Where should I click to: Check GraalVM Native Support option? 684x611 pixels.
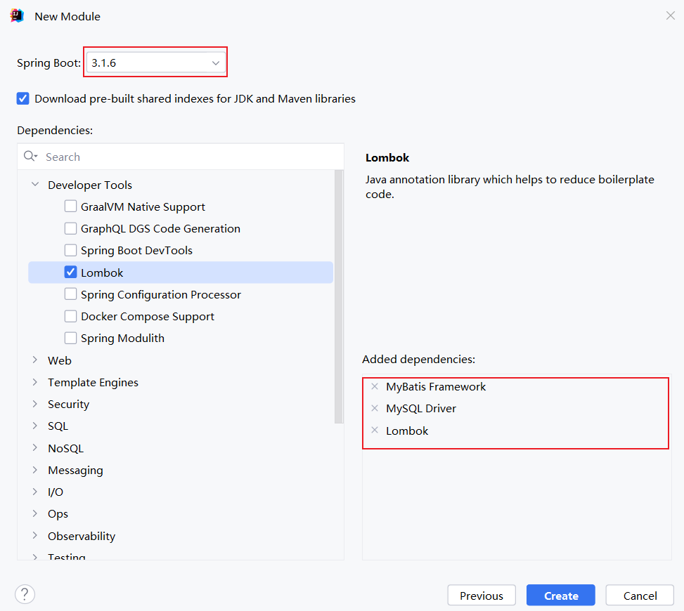(70, 206)
